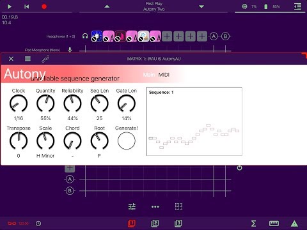Switch to page 1 in bottom bar

click(x=132, y=224)
